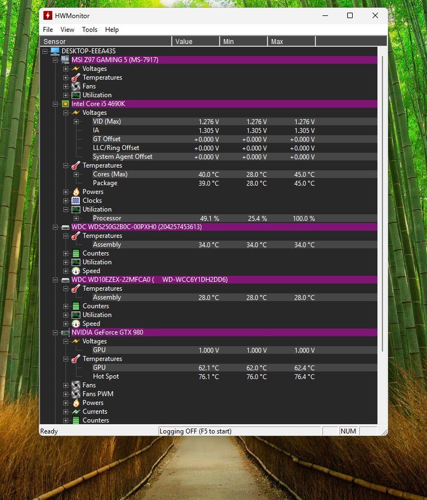The height and width of the screenshot is (500, 427).
Task: Click the Logging OFF status bar panel
Action: click(239, 431)
